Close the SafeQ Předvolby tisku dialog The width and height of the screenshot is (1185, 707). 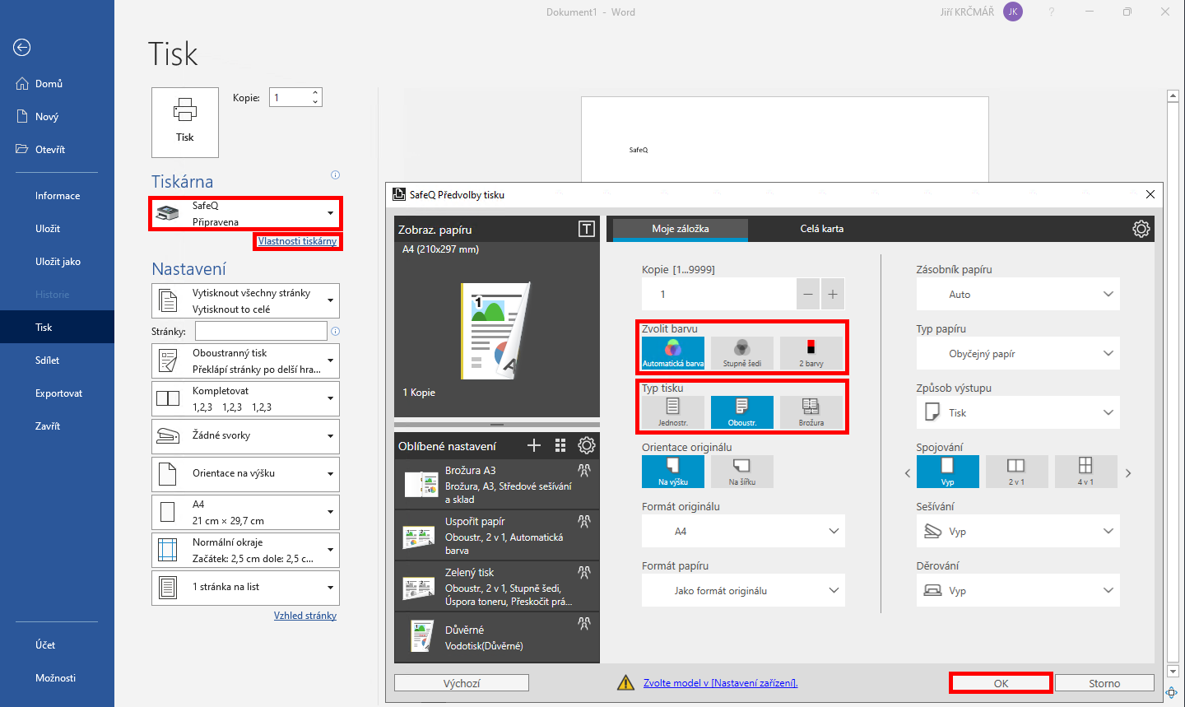[1150, 194]
